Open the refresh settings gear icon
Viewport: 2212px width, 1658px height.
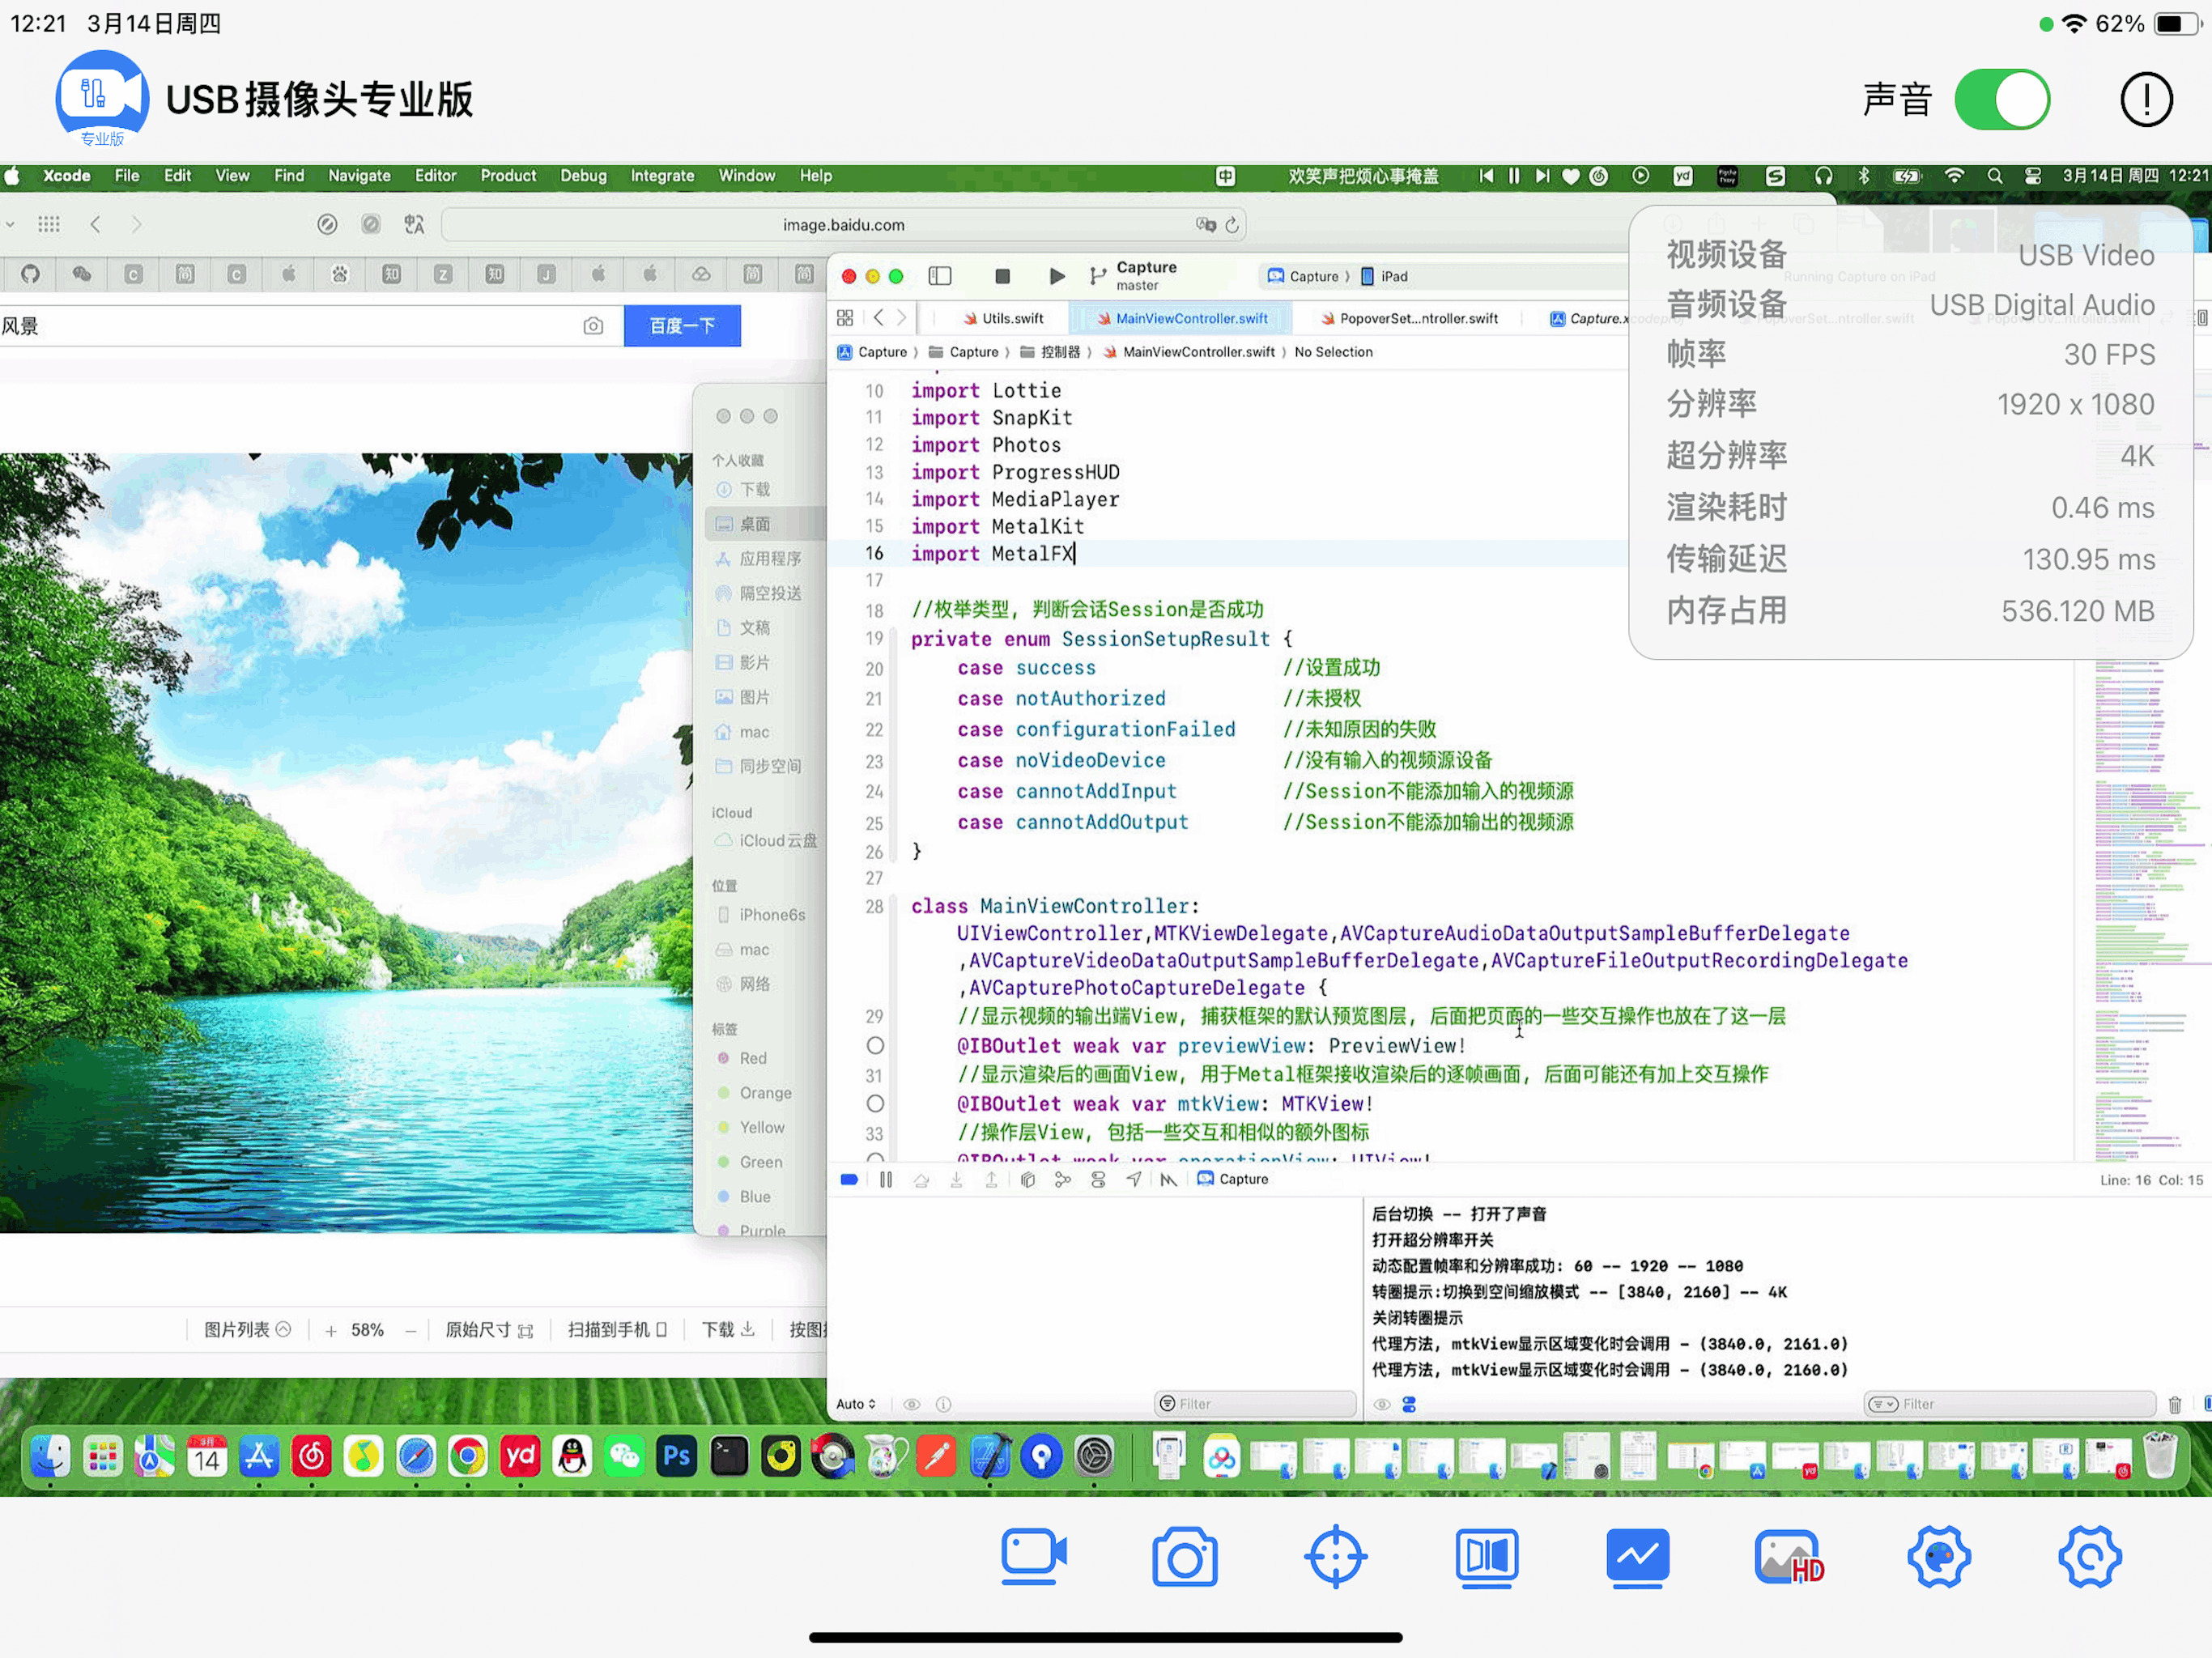pyautogui.click(x=2089, y=1556)
